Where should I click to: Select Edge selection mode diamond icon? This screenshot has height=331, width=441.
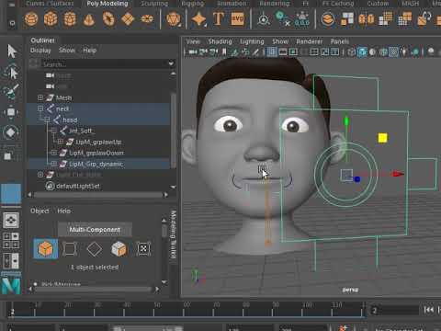point(95,248)
